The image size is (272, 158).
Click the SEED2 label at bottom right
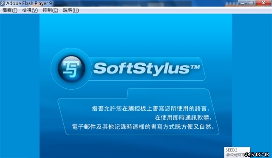point(231,150)
